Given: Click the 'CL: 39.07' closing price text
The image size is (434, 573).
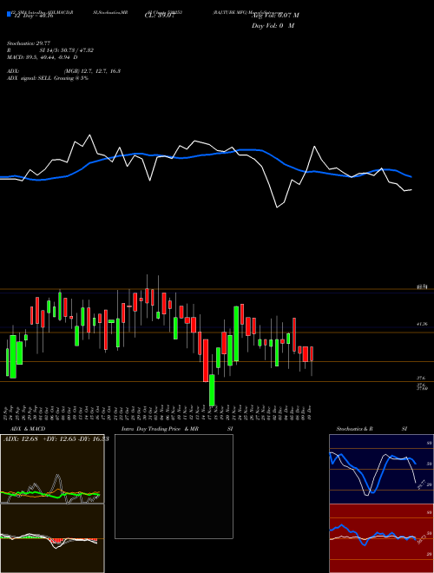Looking at the screenshot, I should pos(160,16).
